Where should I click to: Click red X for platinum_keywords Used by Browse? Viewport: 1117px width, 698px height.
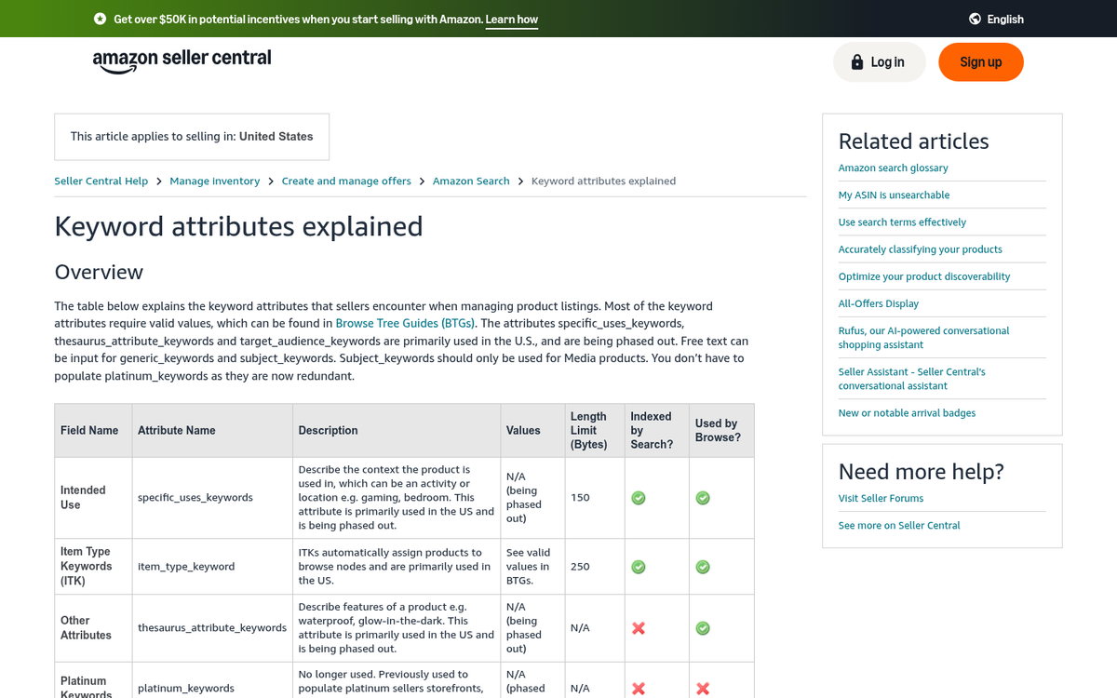703,690
